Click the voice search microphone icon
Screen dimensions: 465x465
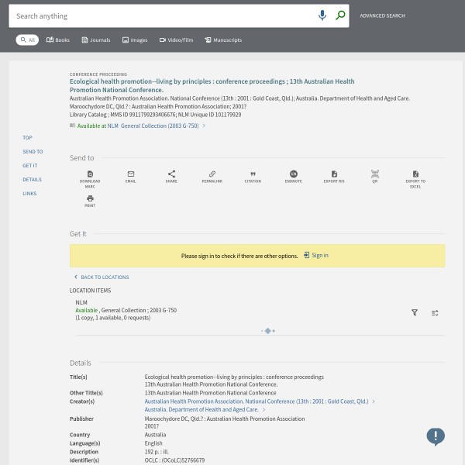[322, 15]
